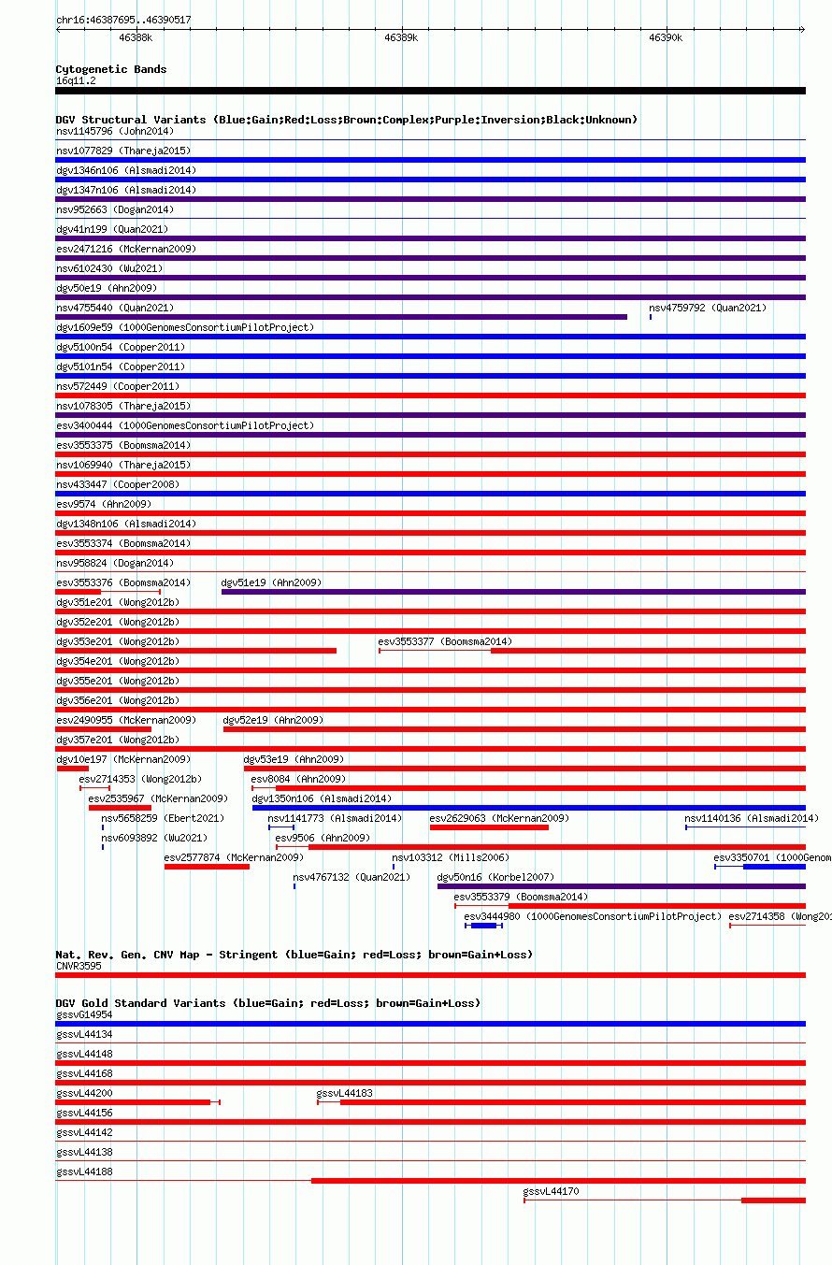
Task: Click nsv572449 (Cooper2011) label
Action: click(118, 386)
